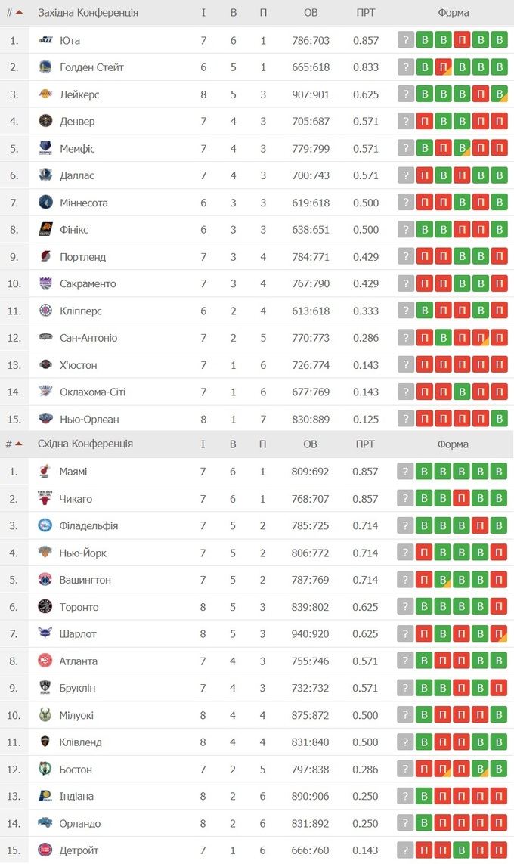Open the Філадельфія team link
The height and width of the screenshot is (864, 514).
click(x=88, y=526)
